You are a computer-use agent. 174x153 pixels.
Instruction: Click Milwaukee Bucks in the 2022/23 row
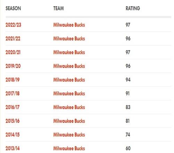pyautogui.click(x=69, y=25)
